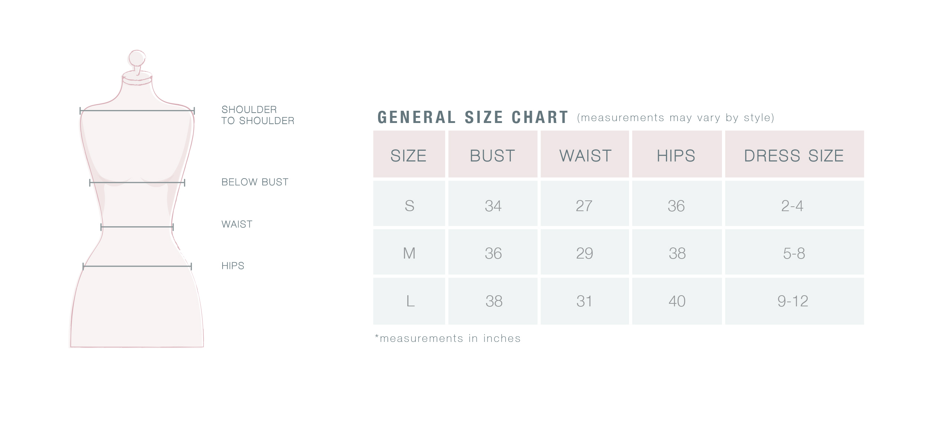The height and width of the screenshot is (426, 946).
Task: Click the Waist label beside the mannequin
Action: (x=237, y=224)
